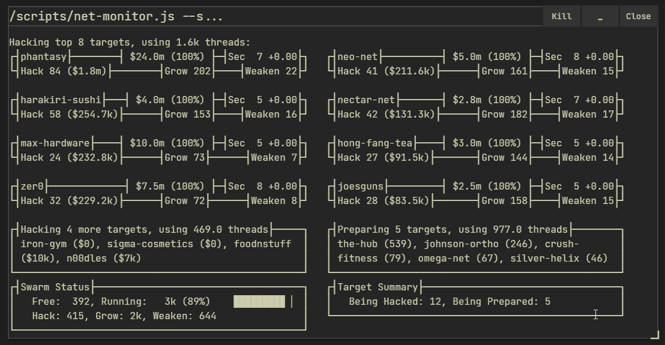Select the harakiri-sushi target name
This screenshot has height=345, width=665.
[x=61, y=100]
